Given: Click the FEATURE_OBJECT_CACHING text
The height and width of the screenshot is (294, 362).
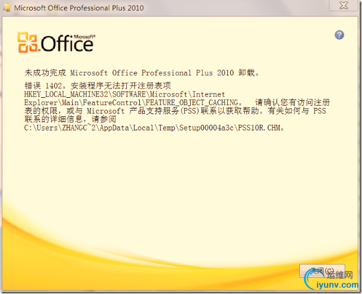Looking at the screenshot, I should 192,102.
